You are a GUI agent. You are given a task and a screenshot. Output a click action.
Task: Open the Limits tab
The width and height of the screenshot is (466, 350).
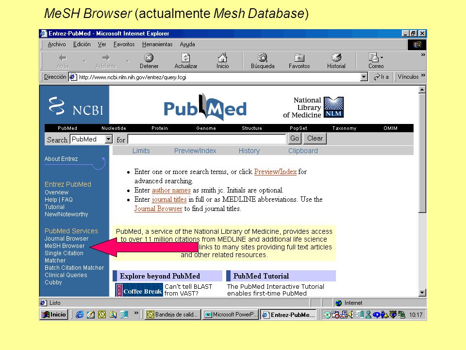[141, 151]
